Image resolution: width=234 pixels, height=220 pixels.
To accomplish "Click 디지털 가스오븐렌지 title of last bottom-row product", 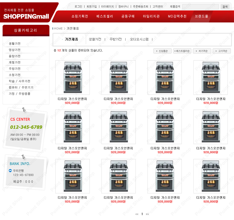I will [x=211, y=198].
